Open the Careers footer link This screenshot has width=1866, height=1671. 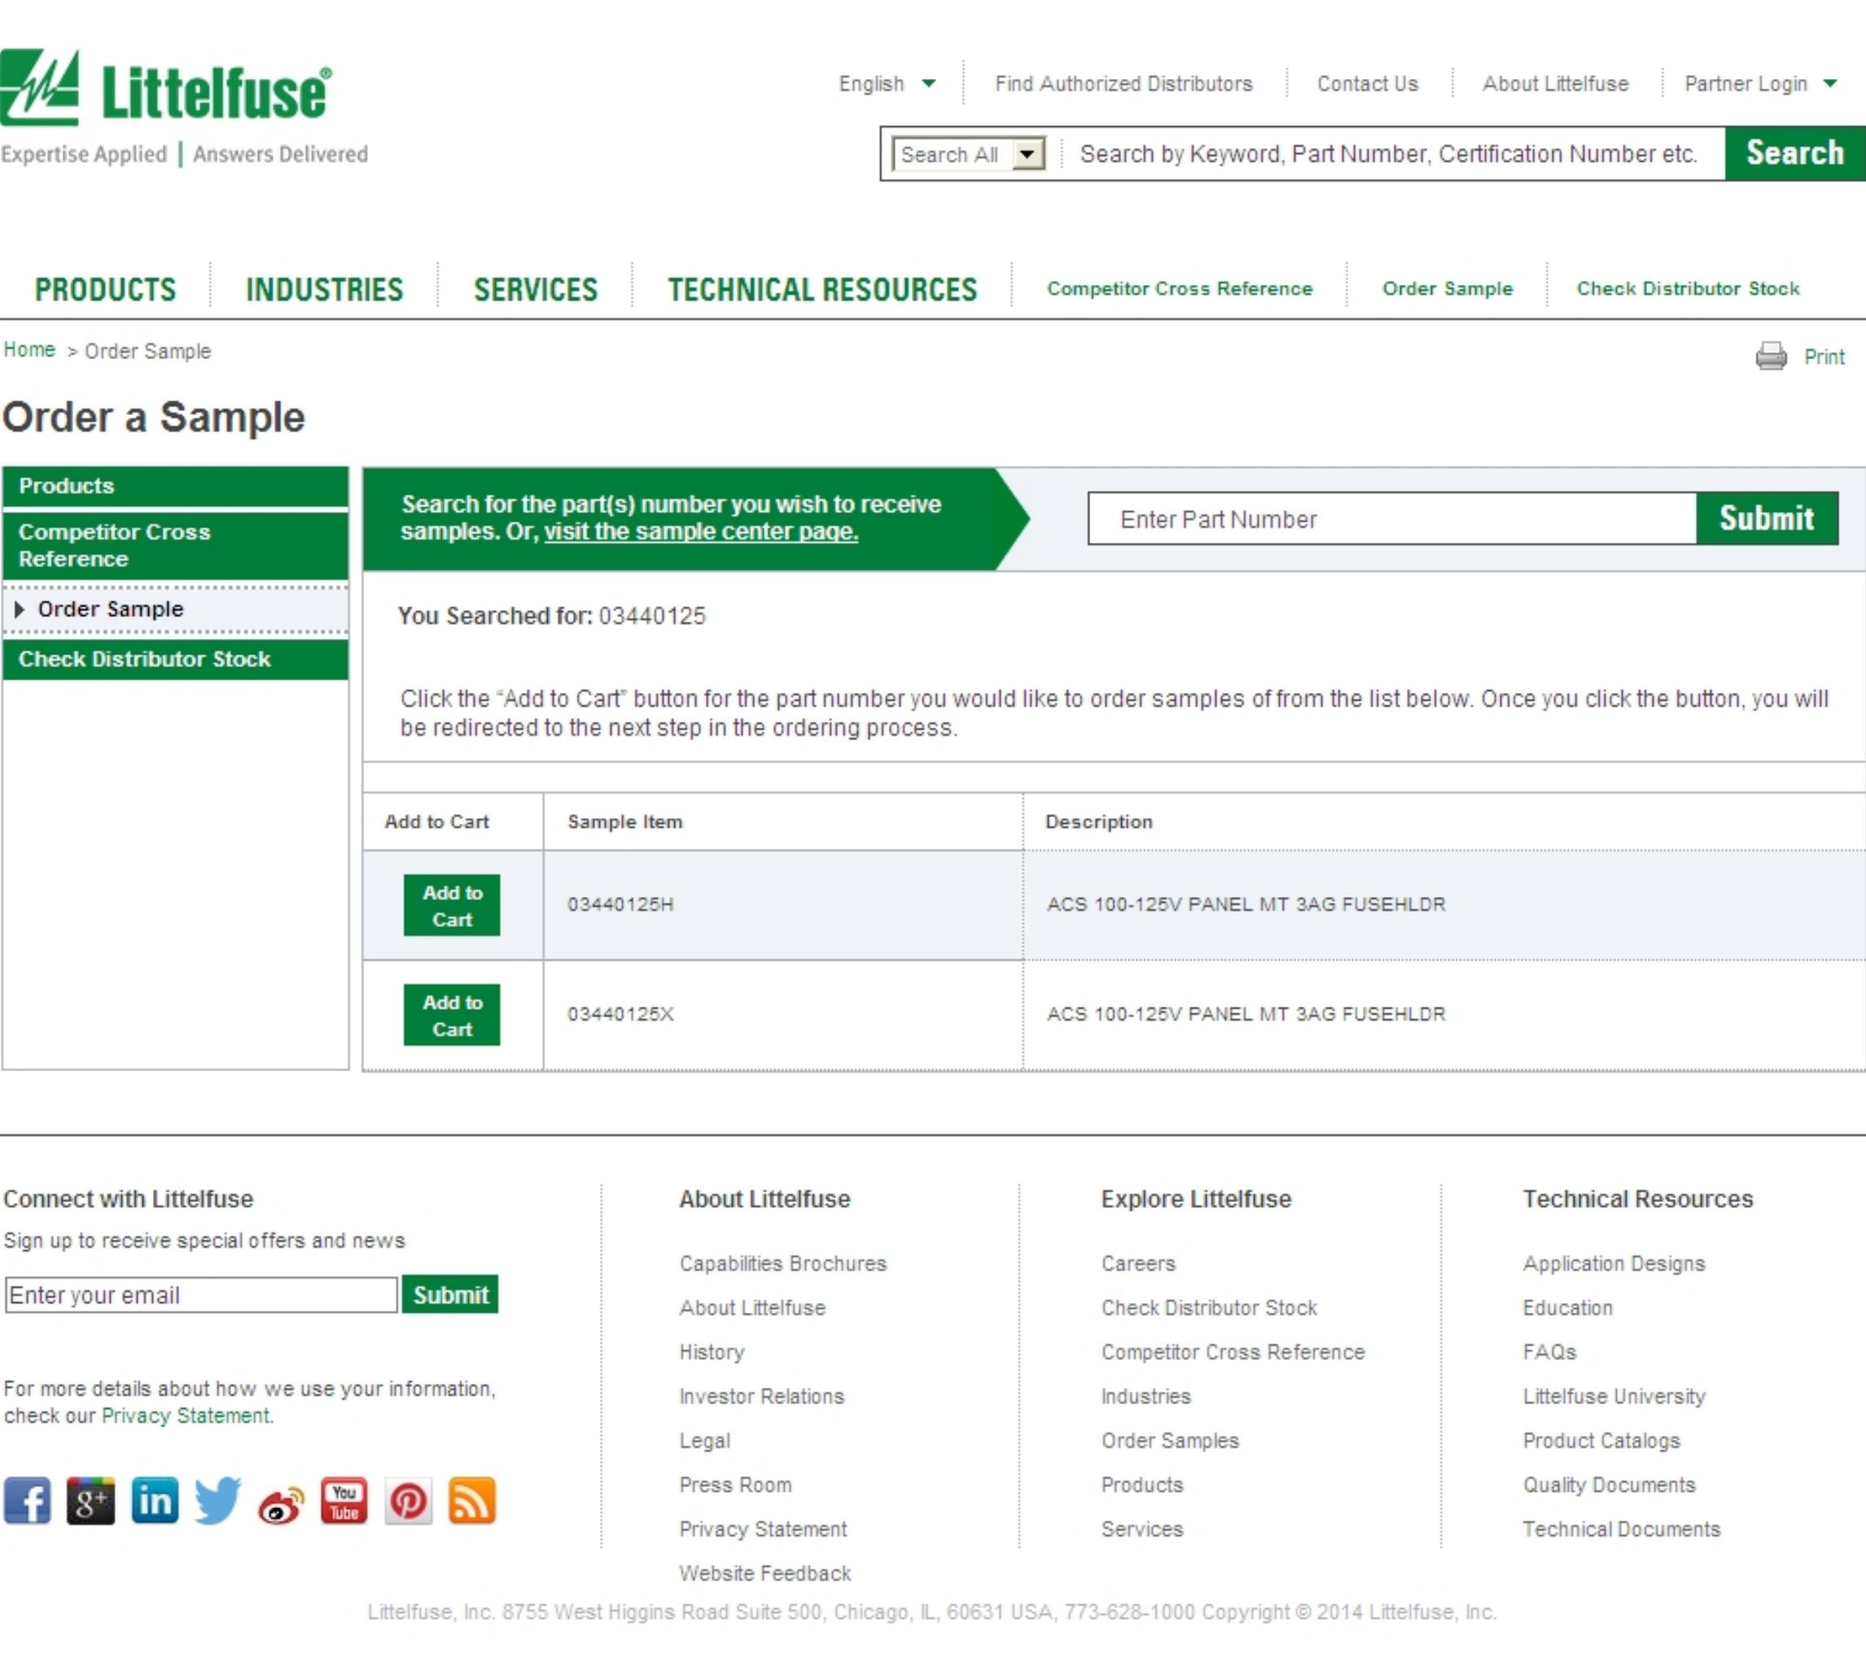point(1138,1263)
